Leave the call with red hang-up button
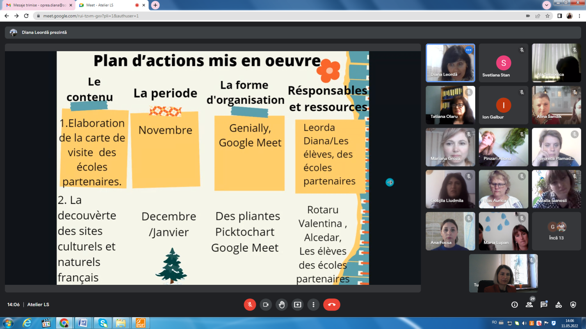The width and height of the screenshot is (586, 329). [331, 304]
